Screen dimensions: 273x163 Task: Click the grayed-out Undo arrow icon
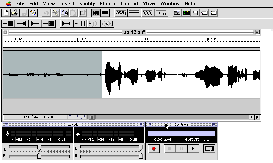46,13
